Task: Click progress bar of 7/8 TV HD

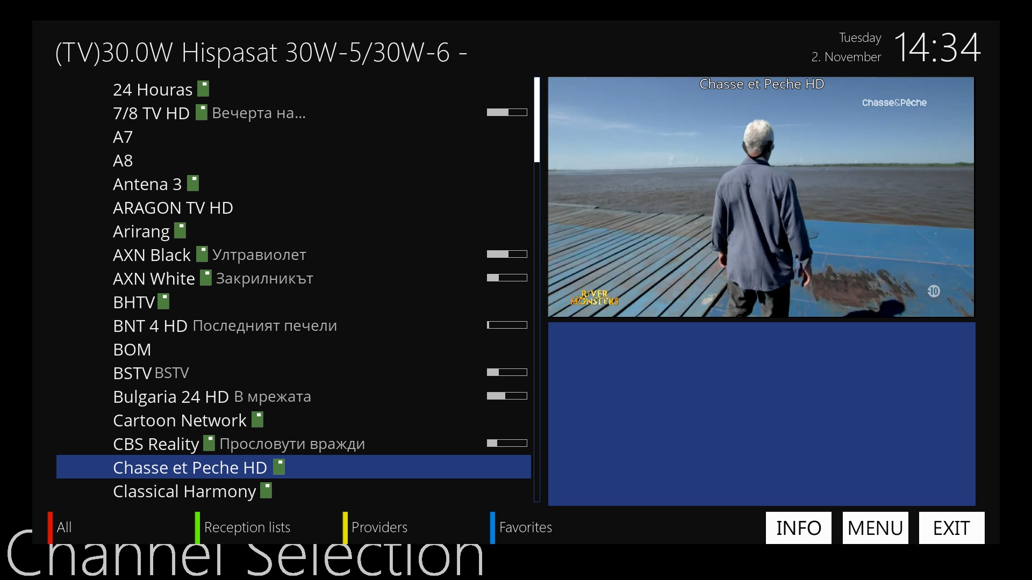Action: pos(507,112)
